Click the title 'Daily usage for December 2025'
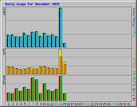 pos(32,4)
